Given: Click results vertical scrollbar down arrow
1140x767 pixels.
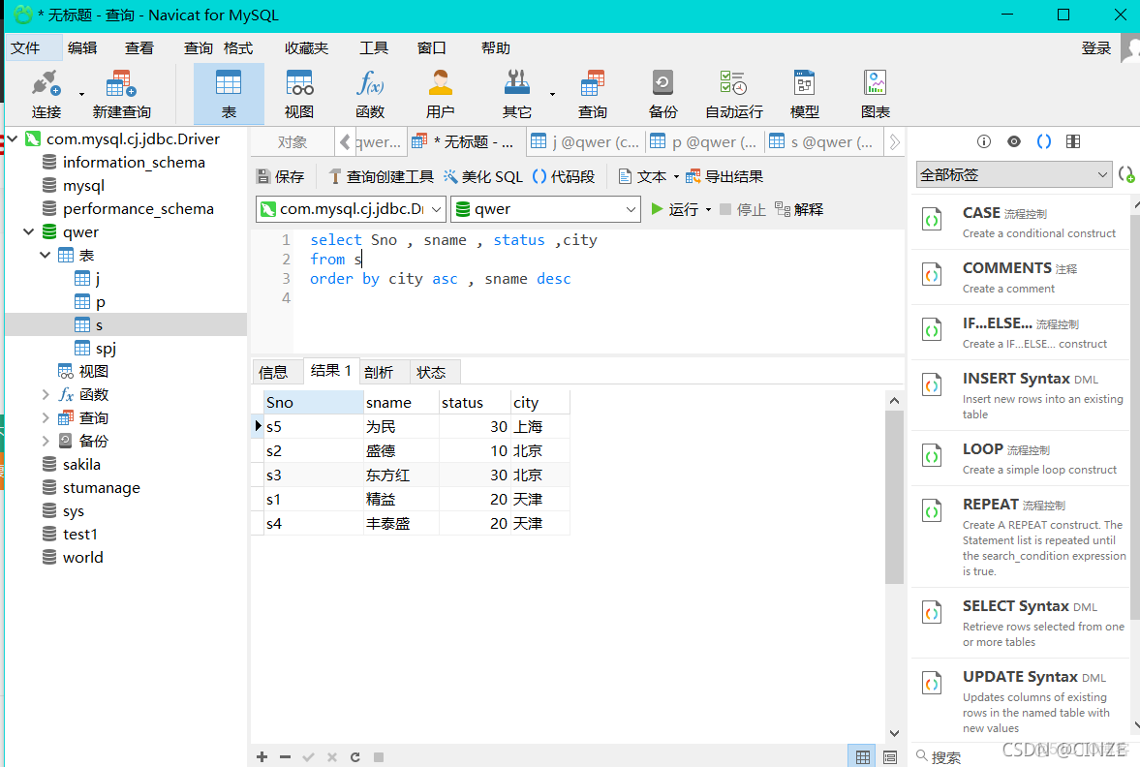Looking at the screenshot, I should pos(894,733).
